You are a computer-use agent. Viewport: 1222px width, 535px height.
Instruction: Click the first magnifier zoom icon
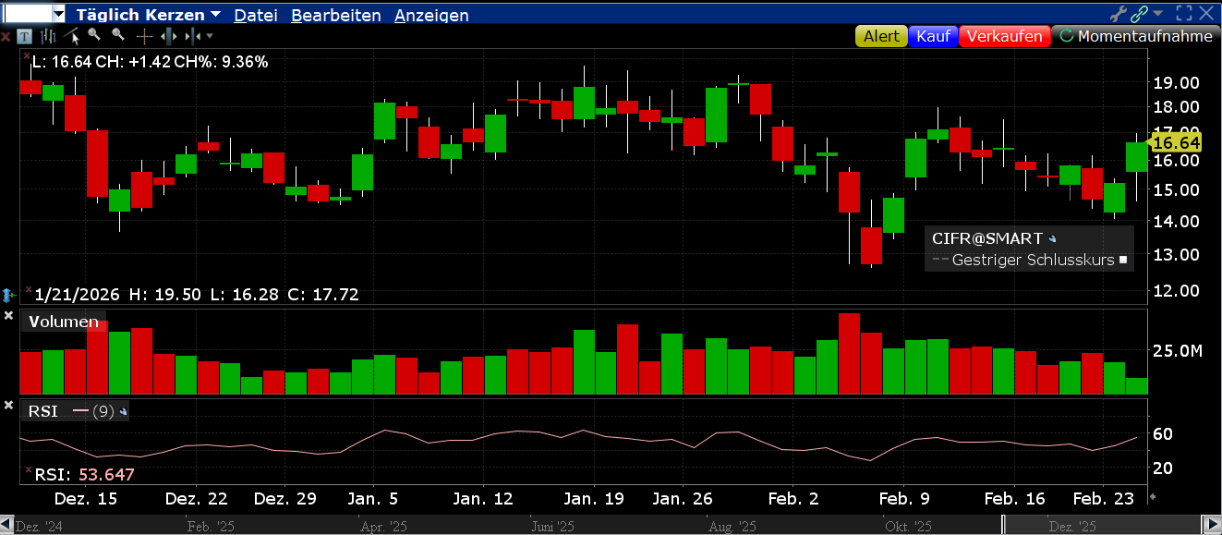coord(94,35)
